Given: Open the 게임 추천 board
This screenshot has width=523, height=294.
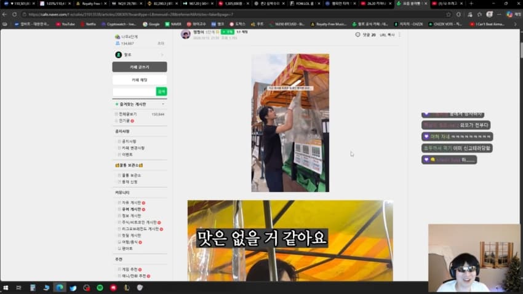Looking at the screenshot, I should click(129, 269).
